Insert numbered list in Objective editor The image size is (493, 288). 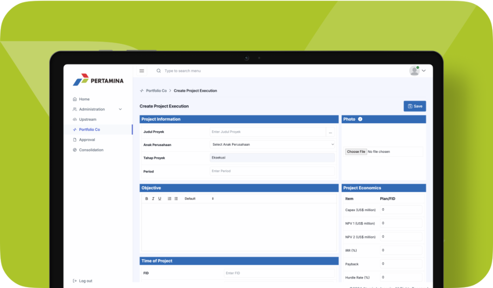click(169, 199)
